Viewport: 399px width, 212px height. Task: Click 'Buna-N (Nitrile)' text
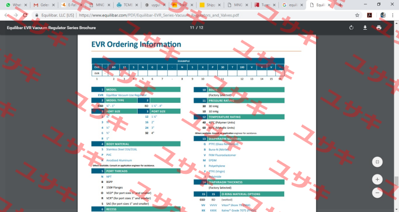218,149
